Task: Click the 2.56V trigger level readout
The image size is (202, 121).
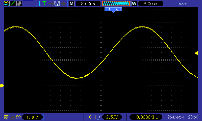Action: point(112,117)
